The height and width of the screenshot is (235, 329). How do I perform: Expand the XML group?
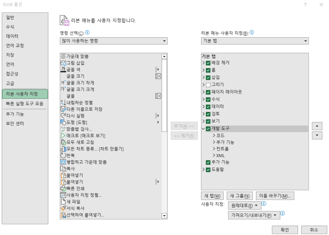pyautogui.click(x=214, y=155)
